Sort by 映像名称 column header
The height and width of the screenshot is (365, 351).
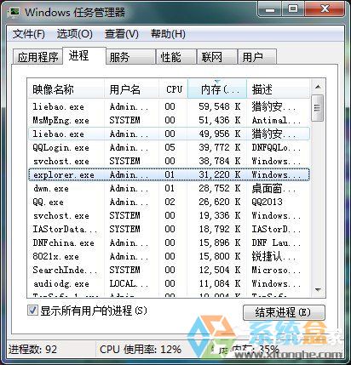click(66, 89)
